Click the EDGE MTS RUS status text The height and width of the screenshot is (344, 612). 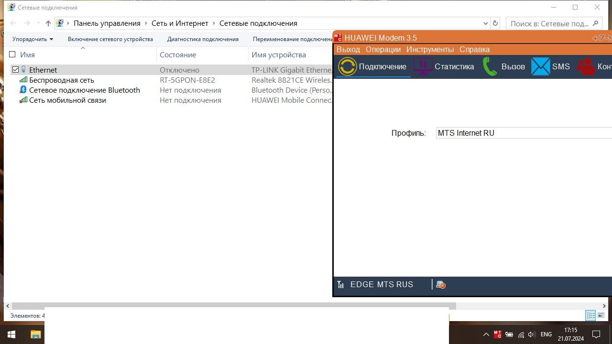pyautogui.click(x=382, y=284)
